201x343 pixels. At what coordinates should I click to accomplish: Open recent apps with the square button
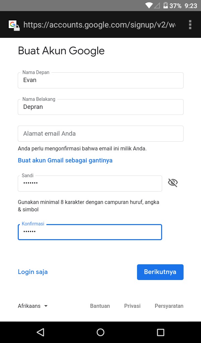tap(160, 332)
